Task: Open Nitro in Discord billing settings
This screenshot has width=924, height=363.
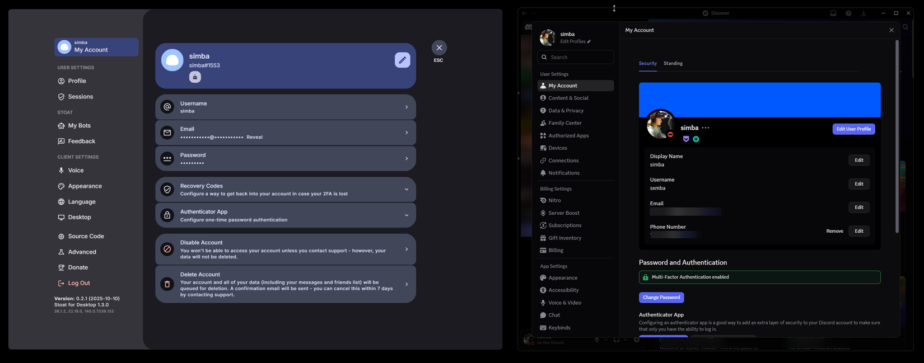Action: point(576,200)
